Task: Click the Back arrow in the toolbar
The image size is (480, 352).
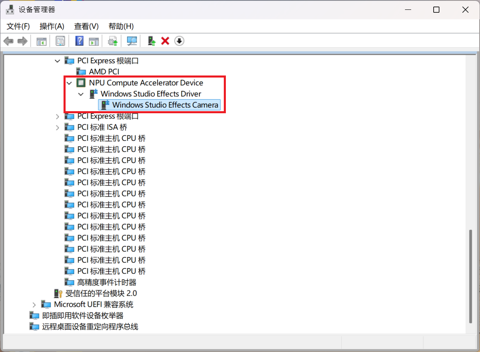Action: [8, 41]
